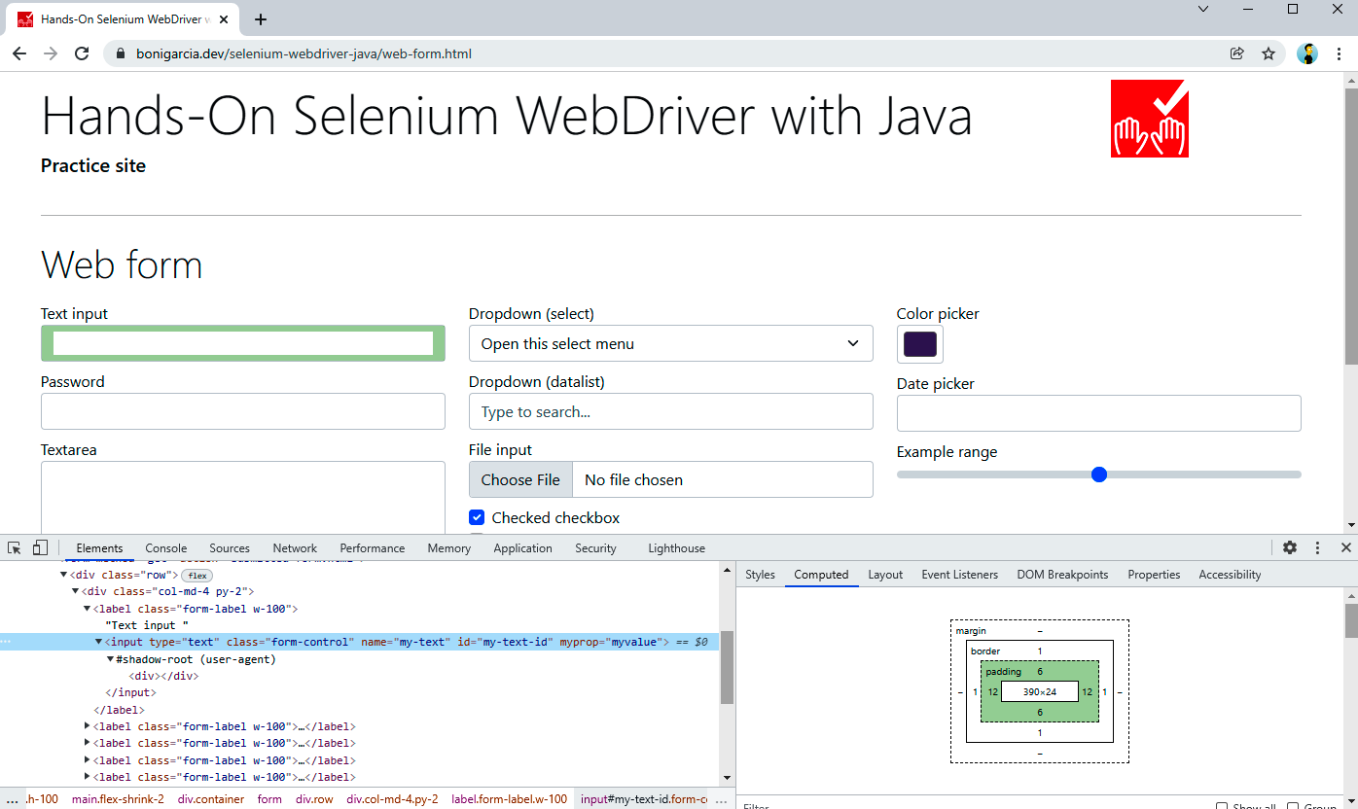Toggle the Group checkbox in Computed pane
The width and height of the screenshot is (1358, 809).
click(1293, 806)
